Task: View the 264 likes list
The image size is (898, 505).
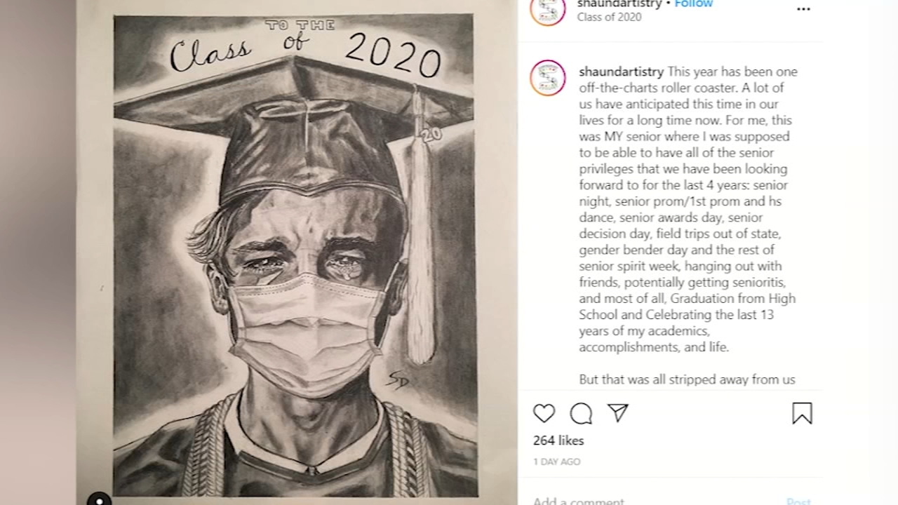Action: pyautogui.click(x=558, y=440)
